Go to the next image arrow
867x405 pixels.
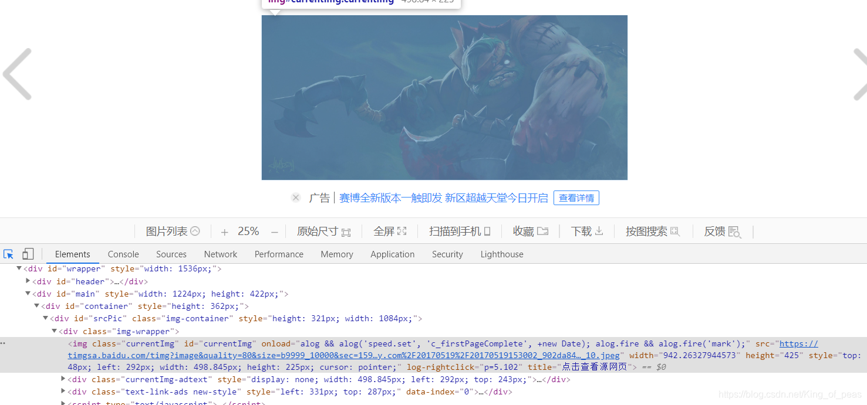(860, 74)
